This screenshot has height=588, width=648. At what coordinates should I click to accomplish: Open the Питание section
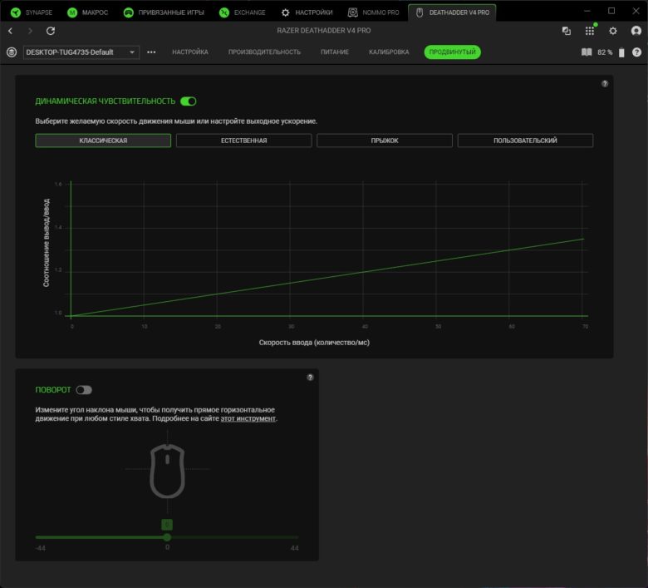pos(335,52)
